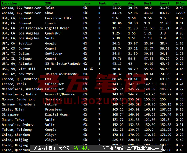Click the '228.54' Avg value for Beijing

[134, 140]
